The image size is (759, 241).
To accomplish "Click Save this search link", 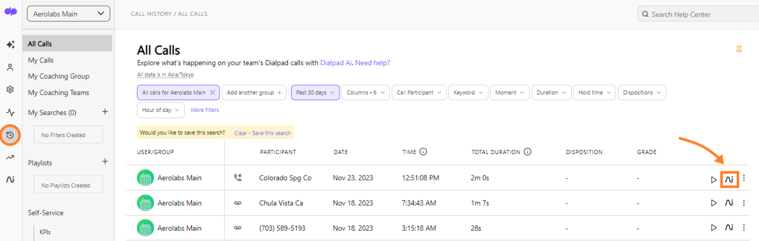I will (271, 133).
